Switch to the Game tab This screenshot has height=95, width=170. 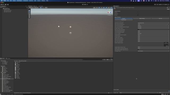tap(35, 6)
